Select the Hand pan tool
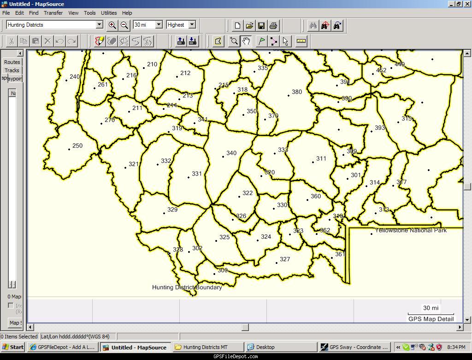The height and width of the screenshot is (360, 472). 247,41
